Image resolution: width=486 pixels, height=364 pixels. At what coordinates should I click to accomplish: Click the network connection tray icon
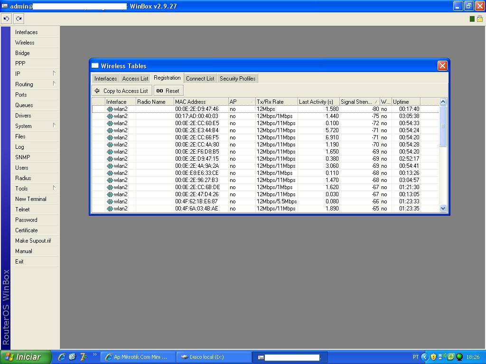pyautogui.click(x=442, y=357)
